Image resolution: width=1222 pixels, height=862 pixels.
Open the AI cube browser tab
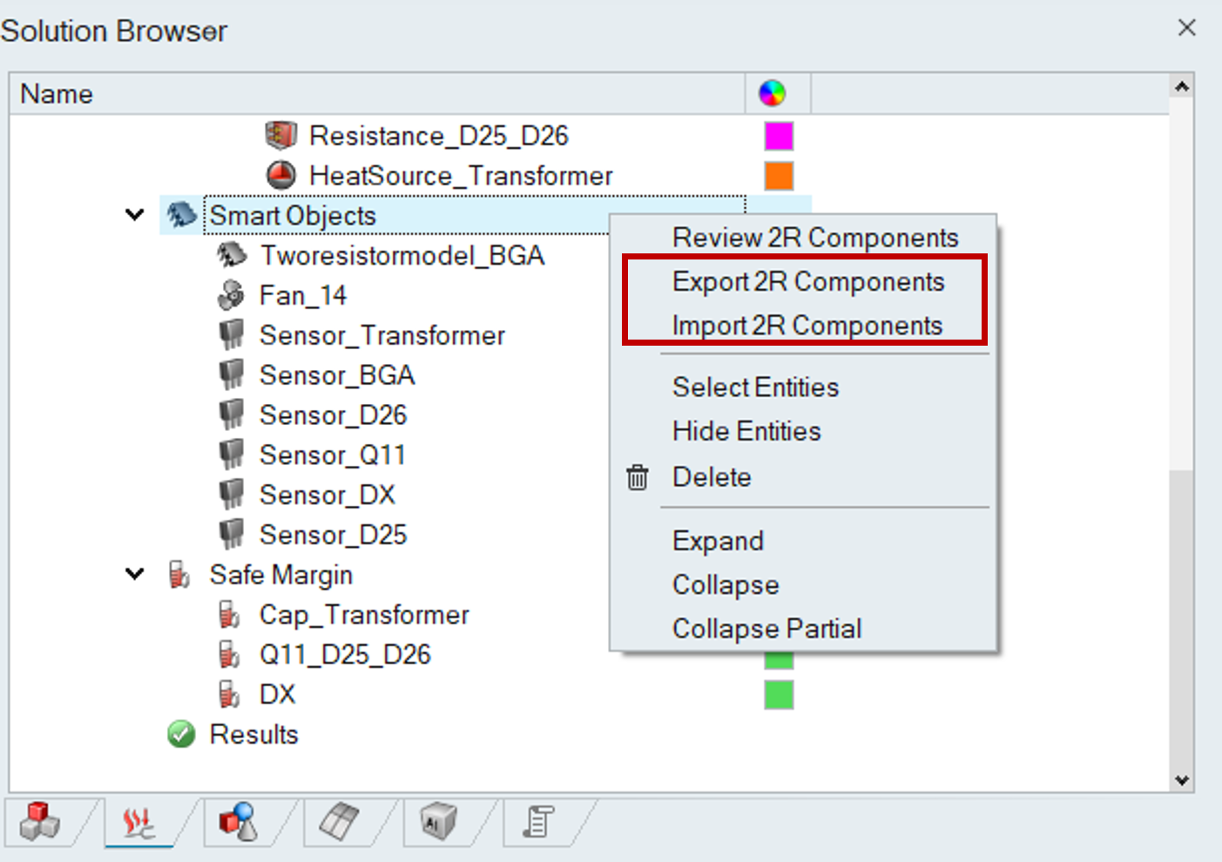click(x=438, y=822)
